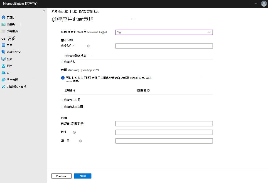This screenshot has height=183, width=268.
Task: Select 故障排除 + 支持 sidebar entry
Action: [x=16, y=87]
